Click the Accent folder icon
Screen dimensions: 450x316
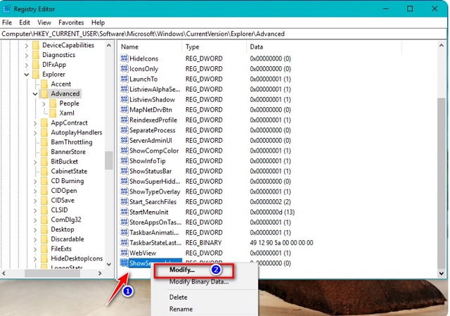point(44,84)
